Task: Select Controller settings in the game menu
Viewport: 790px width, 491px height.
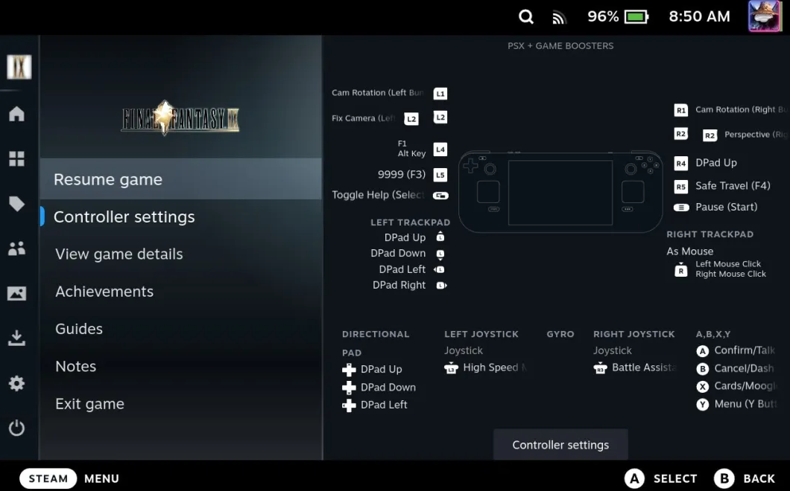Action: [181, 216]
